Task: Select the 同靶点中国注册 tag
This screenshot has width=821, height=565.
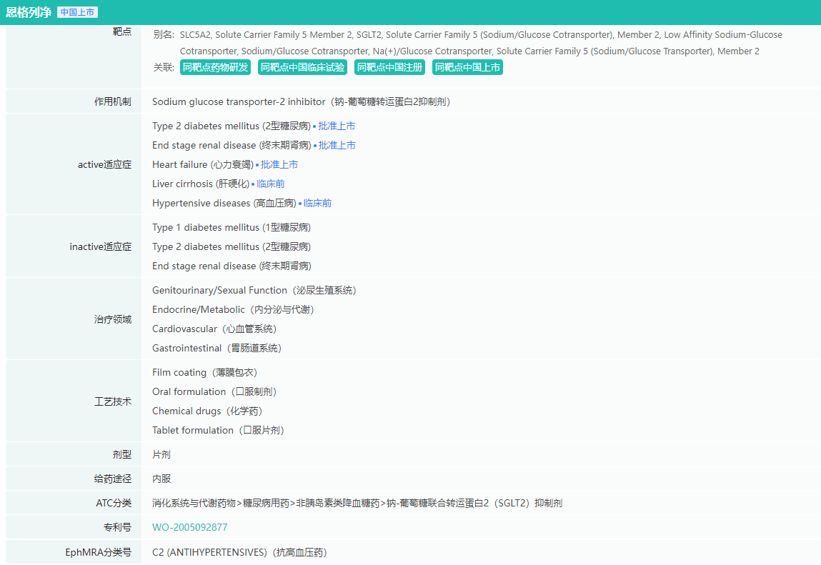Action: [x=389, y=68]
